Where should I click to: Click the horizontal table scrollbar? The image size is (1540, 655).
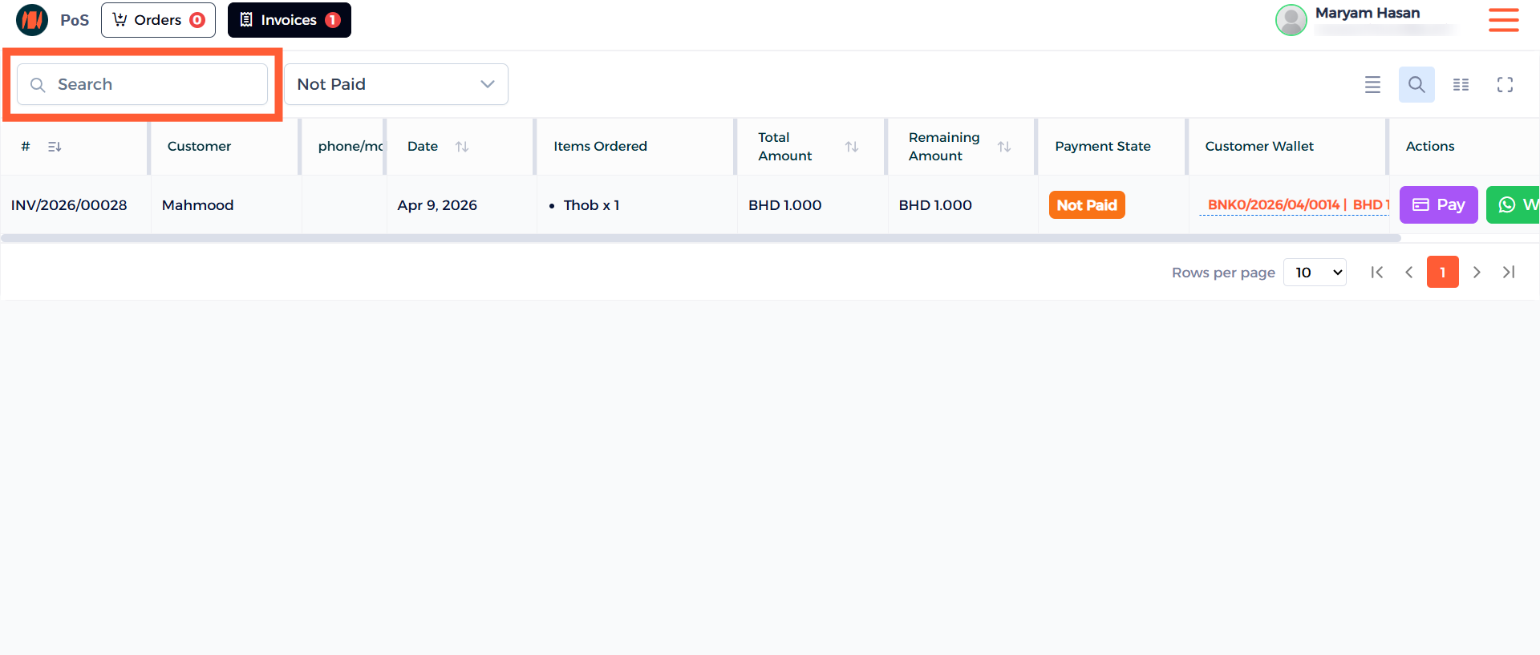pyautogui.click(x=700, y=238)
